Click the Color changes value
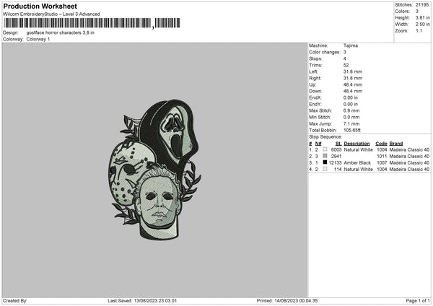This screenshot has height=306, width=433. [x=345, y=52]
